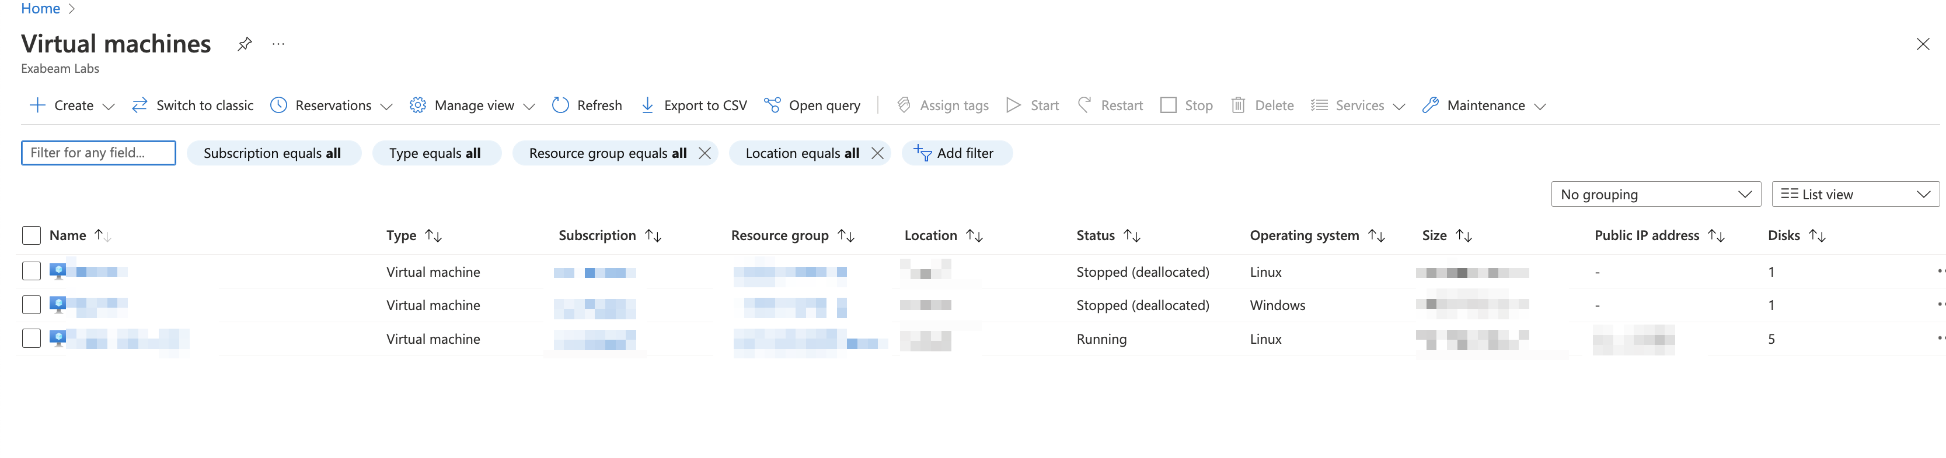Sort by Public IP address column arrows
The width and height of the screenshot is (1946, 458).
coord(1717,236)
